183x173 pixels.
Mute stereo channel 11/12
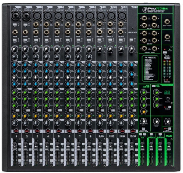click(111, 131)
